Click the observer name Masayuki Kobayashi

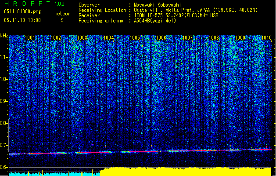(x=158, y=5)
